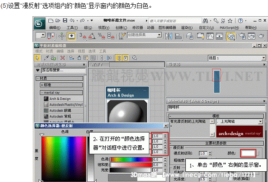Click the binoculars search icon
268x182 pixels.
tap(205, 21)
